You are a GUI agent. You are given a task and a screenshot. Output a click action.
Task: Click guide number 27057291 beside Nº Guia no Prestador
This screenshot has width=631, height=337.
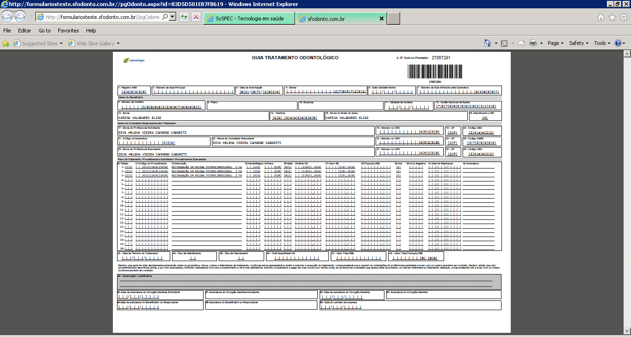click(441, 58)
